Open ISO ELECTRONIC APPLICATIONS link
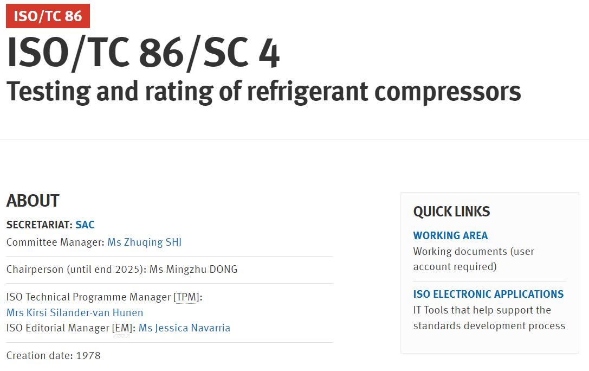Viewport: 589px width, 371px height. [x=488, y=294]
